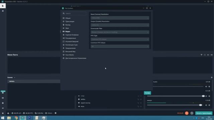
Task: Adjust the микро volume slider handle
Action: point(201,105)
